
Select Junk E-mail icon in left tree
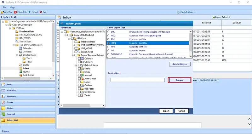tap(20, 75)
